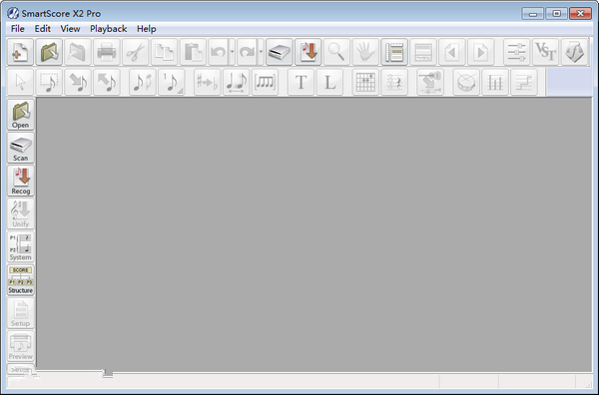
Task: Expand the Redo history dropdown arrow
Action: 261,52
